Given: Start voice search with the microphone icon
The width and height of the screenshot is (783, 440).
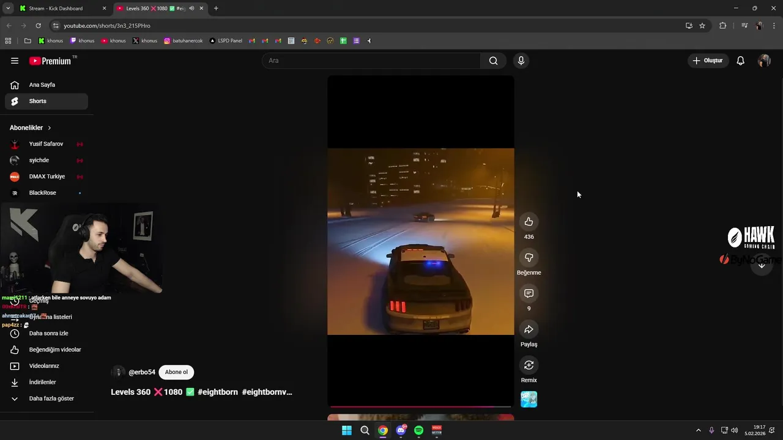Looking at the screenshot, I should (x=521, y=61).
